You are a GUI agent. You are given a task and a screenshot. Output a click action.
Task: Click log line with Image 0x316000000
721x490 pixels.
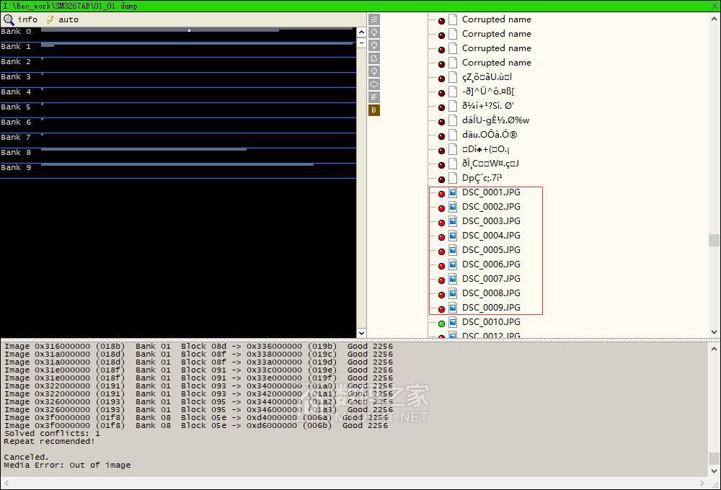point(199,347)
